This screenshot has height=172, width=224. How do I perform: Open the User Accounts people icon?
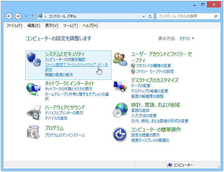coord(120,59)
